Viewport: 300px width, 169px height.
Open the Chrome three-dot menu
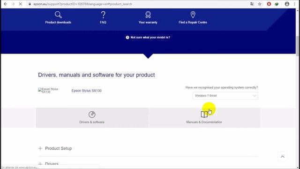[x=294, y=4]
